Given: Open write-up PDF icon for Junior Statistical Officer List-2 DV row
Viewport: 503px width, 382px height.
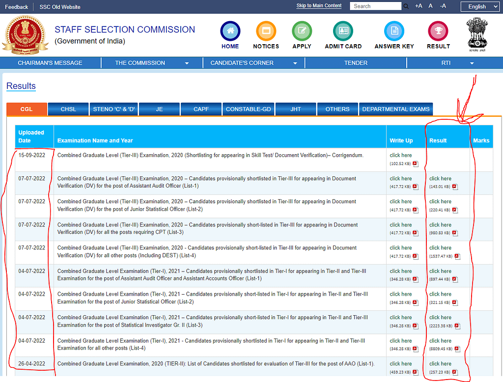Looking at the screenshot, I should [x=416, y=210].
